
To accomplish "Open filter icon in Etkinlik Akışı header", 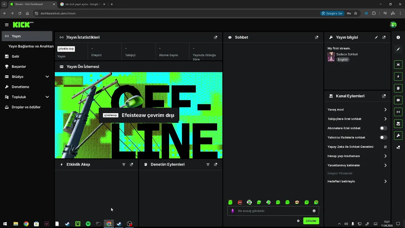I will 124,164.
